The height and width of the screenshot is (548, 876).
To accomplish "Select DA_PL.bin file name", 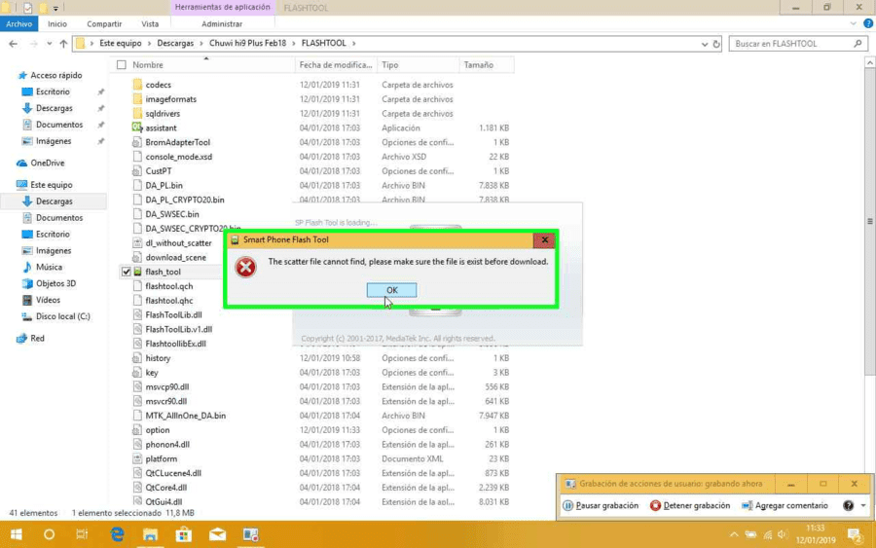I will point(164,186).
